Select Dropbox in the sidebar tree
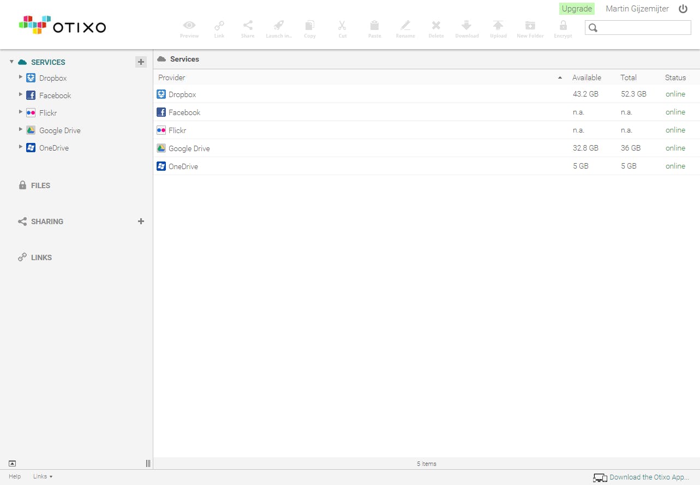The width and height of the screenshot is (700, 485). pyautogui.click(x=53, y=78)
